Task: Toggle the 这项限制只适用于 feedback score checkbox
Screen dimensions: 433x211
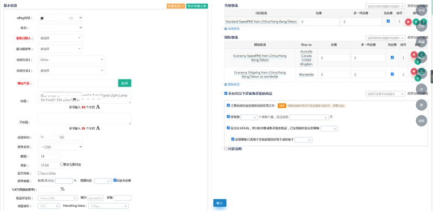Action: coord(233,139)
